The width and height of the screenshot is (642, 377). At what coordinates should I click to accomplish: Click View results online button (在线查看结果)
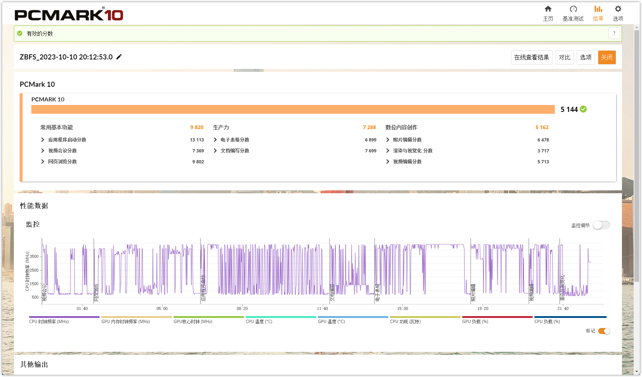point(532,57)
